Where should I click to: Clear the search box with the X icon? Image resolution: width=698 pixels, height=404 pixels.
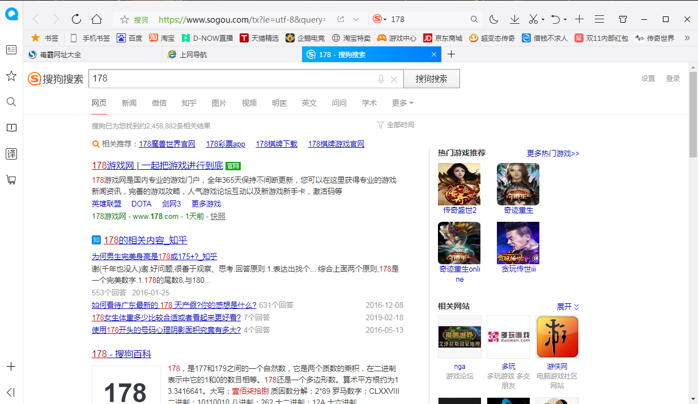pos(394,79)
